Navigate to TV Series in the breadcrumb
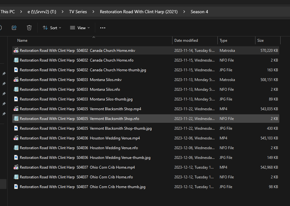The height and width of the screenshot is (206, 290). pyautogui.click(x=78, y=12)
